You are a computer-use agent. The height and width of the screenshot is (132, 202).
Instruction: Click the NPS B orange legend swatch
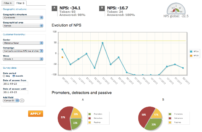191,56
